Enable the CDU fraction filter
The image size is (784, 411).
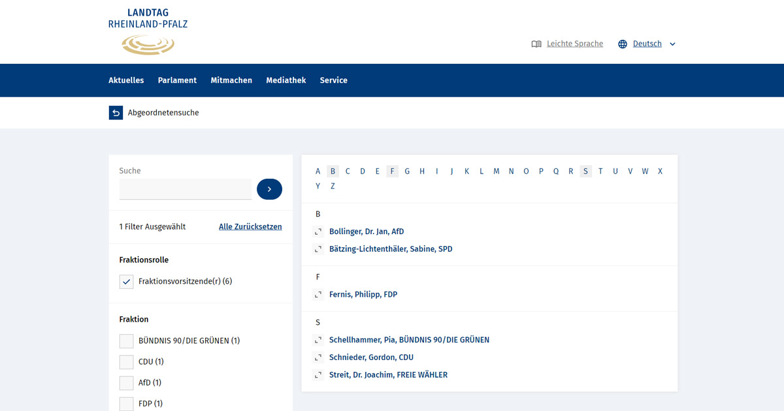[x=127, y=362]
